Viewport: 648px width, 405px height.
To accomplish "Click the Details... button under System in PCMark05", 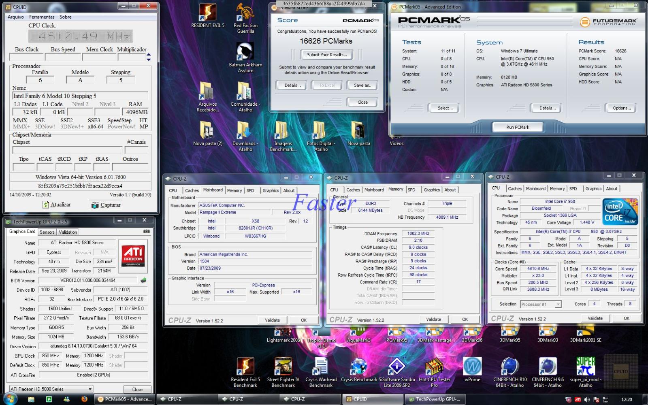I will point(548,108).
